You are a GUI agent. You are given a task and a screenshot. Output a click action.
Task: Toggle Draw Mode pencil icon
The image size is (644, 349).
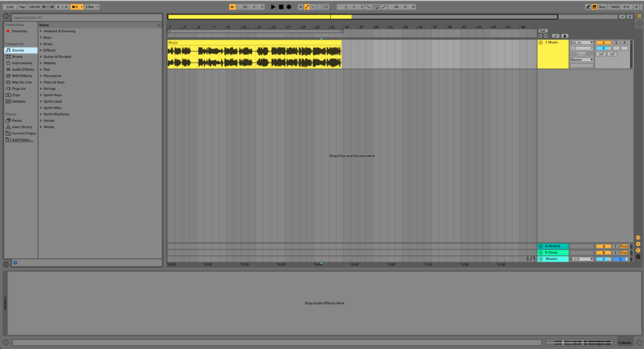[588, 7]
